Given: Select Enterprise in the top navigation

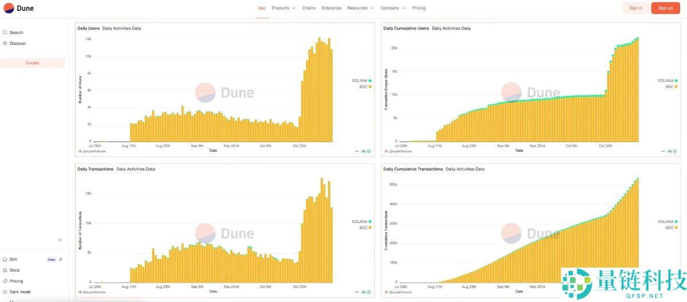Looking at the screenshot, I should pyautogui.click(x=331, y=8).
